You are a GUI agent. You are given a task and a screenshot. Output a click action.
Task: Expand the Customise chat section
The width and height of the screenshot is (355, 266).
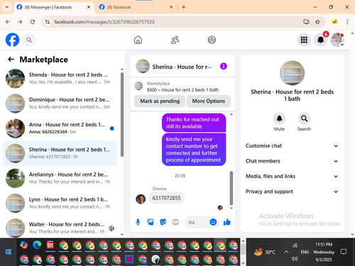click(x=292, y=145)
